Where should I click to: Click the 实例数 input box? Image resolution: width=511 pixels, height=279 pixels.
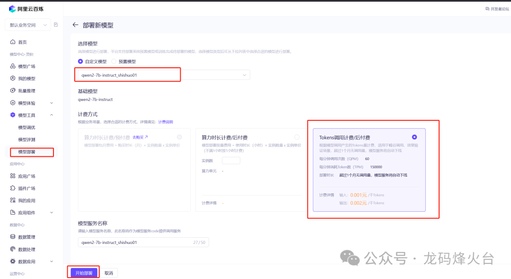tap(231, 160)
